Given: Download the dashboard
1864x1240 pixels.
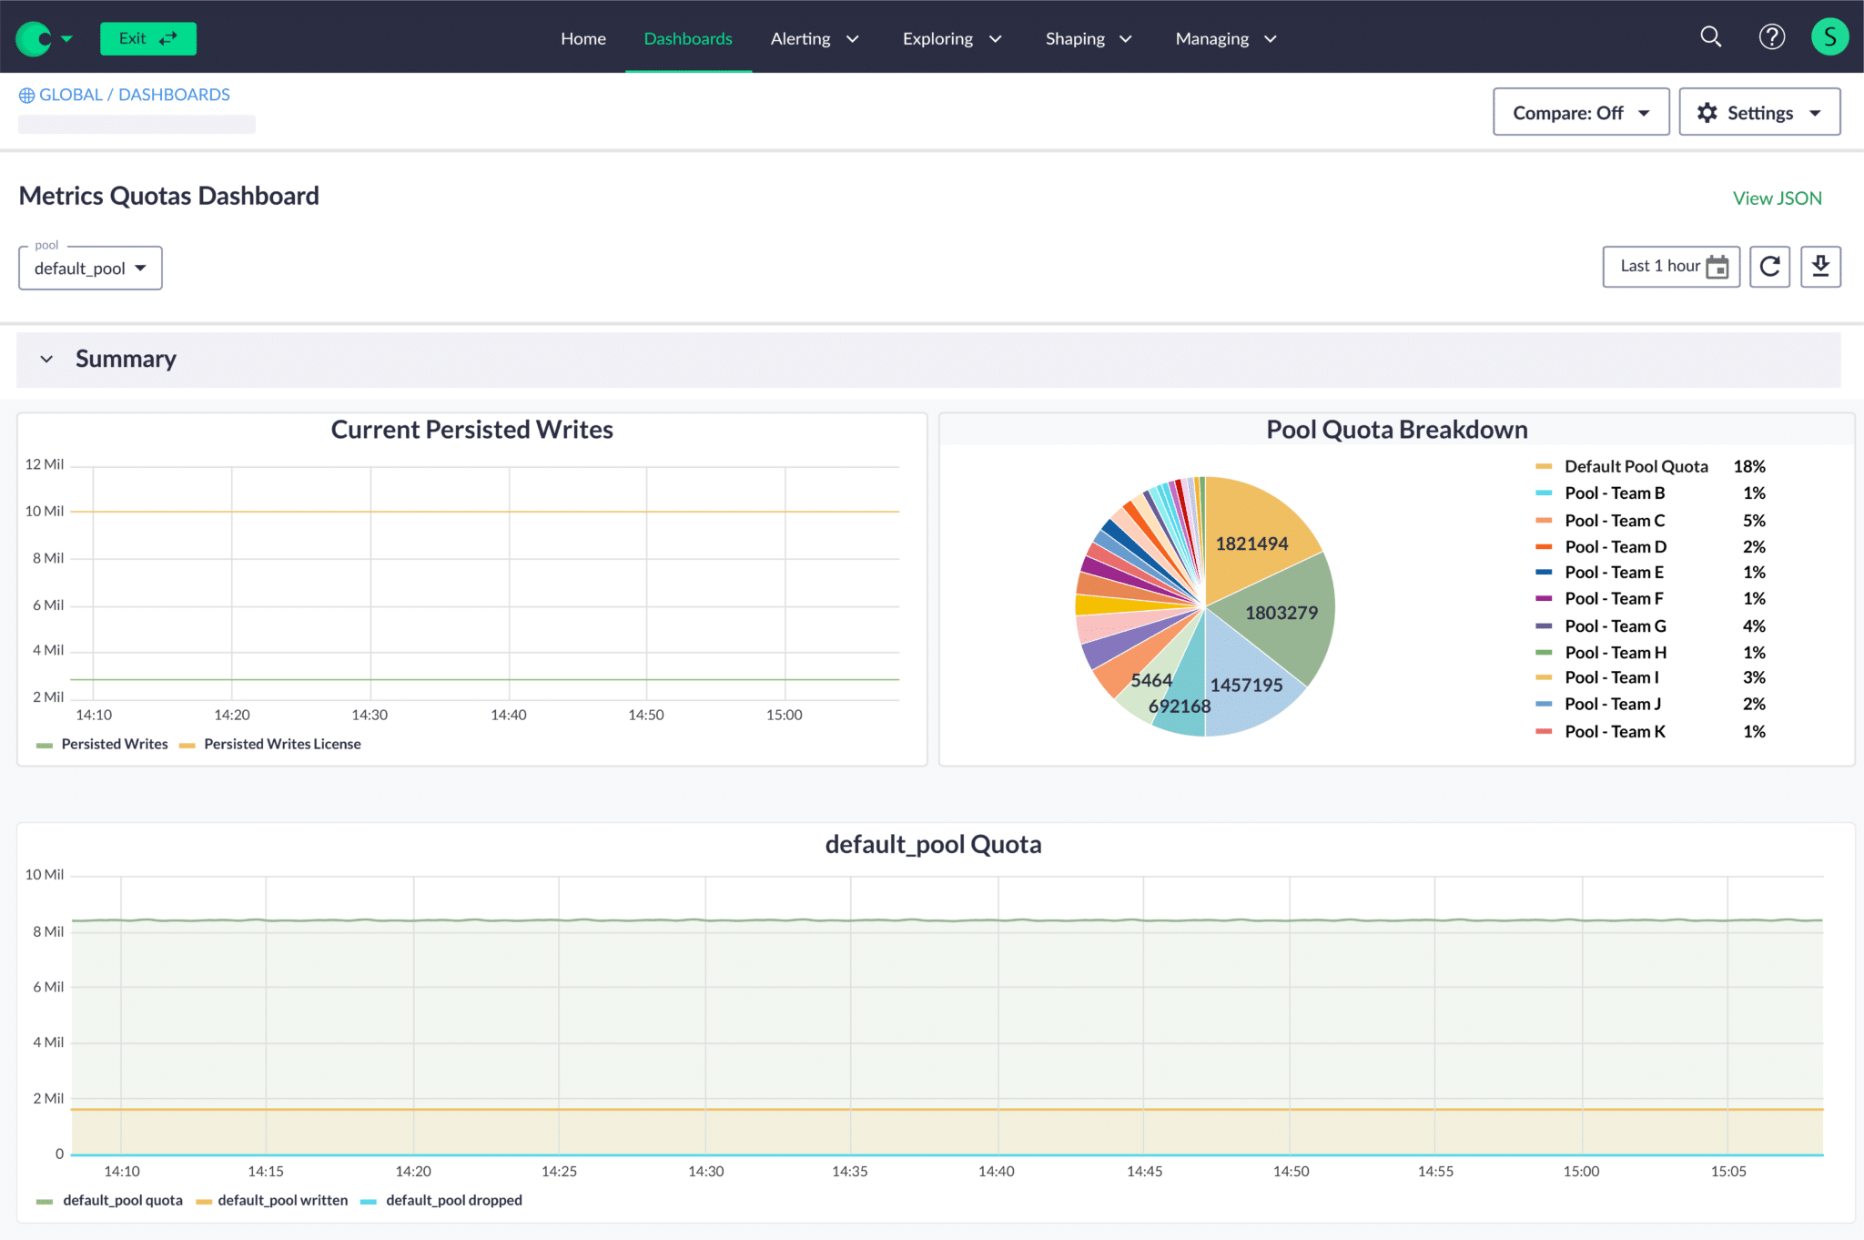Looking at the screenshot, I should coord(1820,266).
